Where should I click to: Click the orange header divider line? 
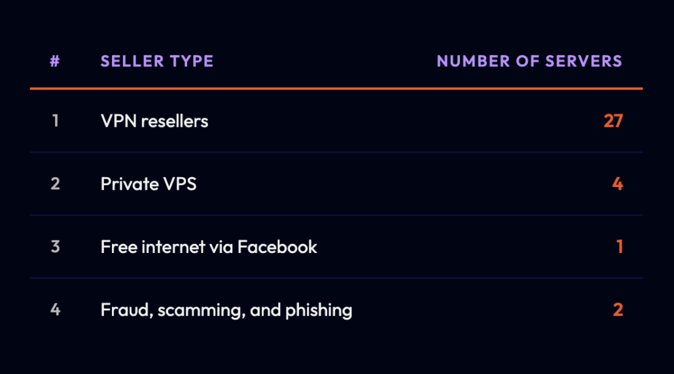click(x=336, y=88)
